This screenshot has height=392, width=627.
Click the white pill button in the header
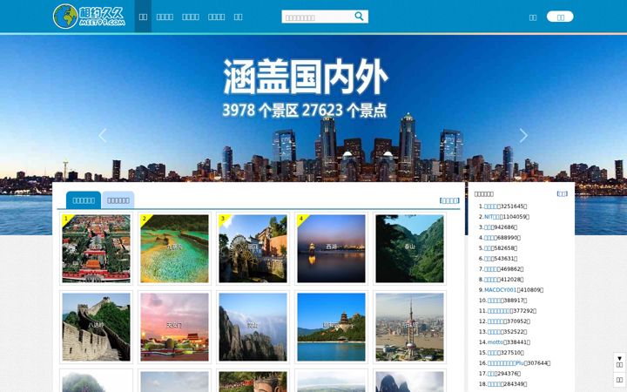pyautogui.click(x=560, y=17)
